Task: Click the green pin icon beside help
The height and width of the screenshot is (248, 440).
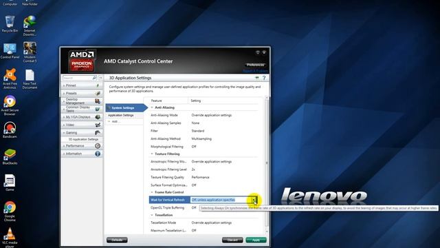Action: tap(256, 78)
